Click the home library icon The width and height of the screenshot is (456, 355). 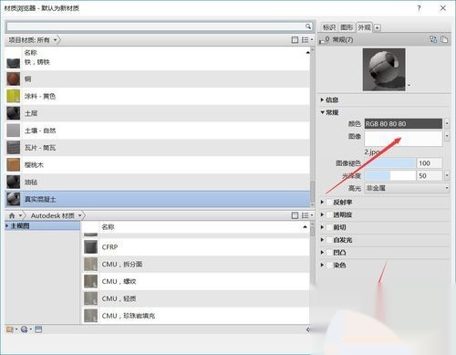(12, 215)
